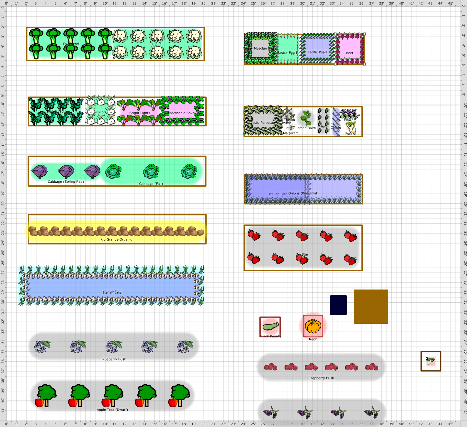Select the top-left strawberry in the Tri Star bed
Image resolution: width=467 pixels, height=427 pixels.
click(254, 235)
